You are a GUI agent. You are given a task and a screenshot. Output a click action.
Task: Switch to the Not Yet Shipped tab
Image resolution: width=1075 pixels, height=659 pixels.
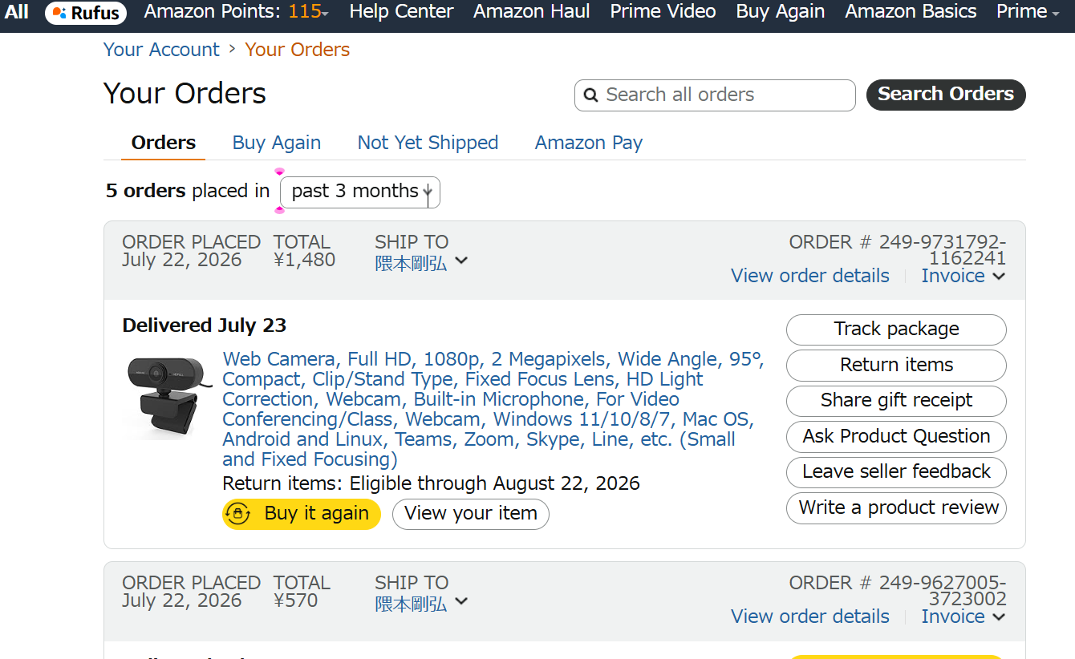click(x=428, y=143)
